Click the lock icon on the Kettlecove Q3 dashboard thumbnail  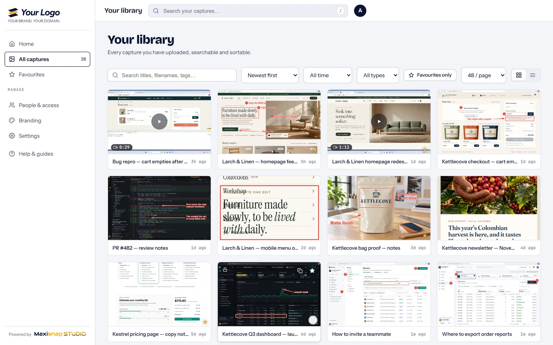pyautogui.click(x=225, y=270)
